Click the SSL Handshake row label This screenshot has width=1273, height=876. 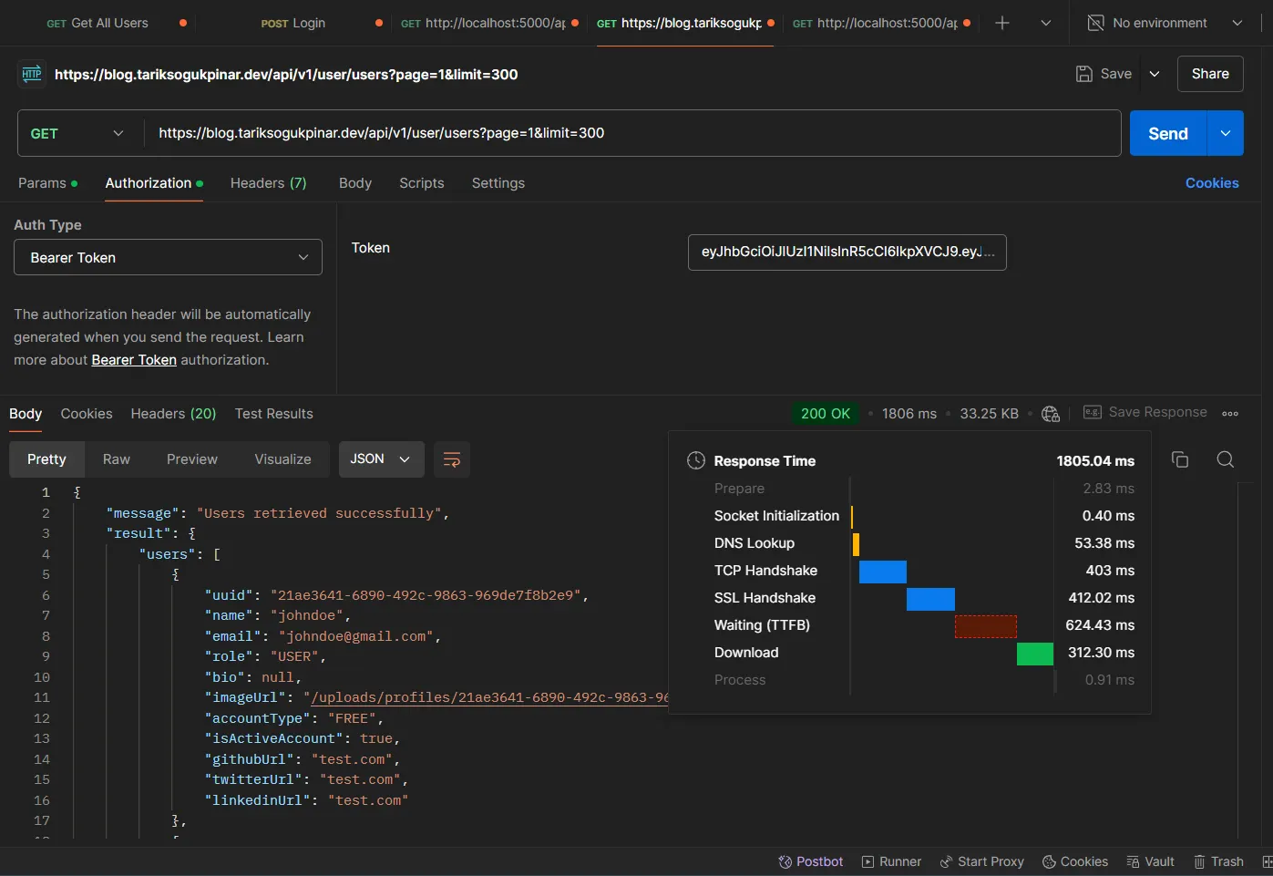click(x=765, y=598)
